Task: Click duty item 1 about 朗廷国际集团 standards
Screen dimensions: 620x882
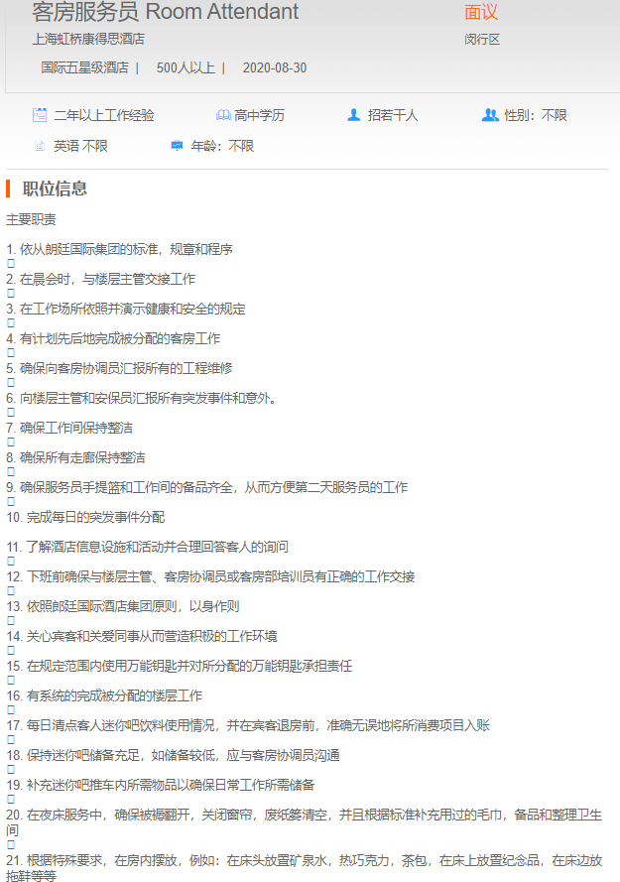Action: [120, 249]
